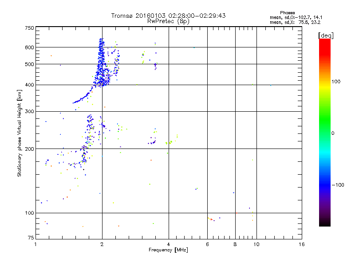Click the blue -100 region of the colorbar
Image resolution: width=355 pixels, height=266 pixels.
(x=325, y=184)
